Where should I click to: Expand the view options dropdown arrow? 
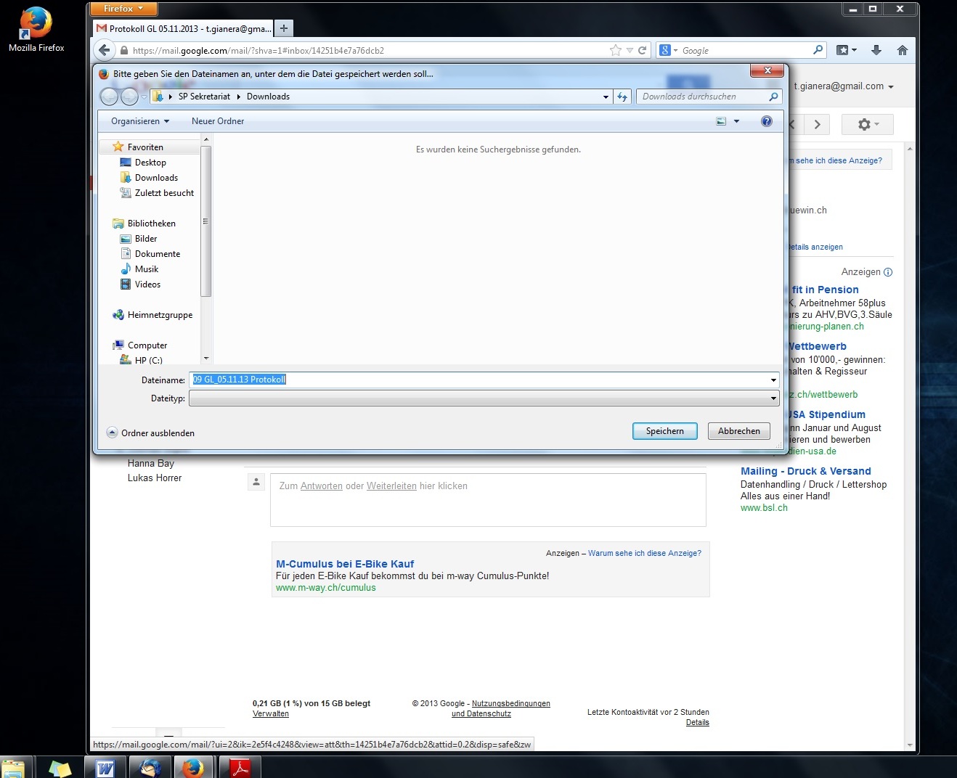pyautogui.click(x=736, y=121)
